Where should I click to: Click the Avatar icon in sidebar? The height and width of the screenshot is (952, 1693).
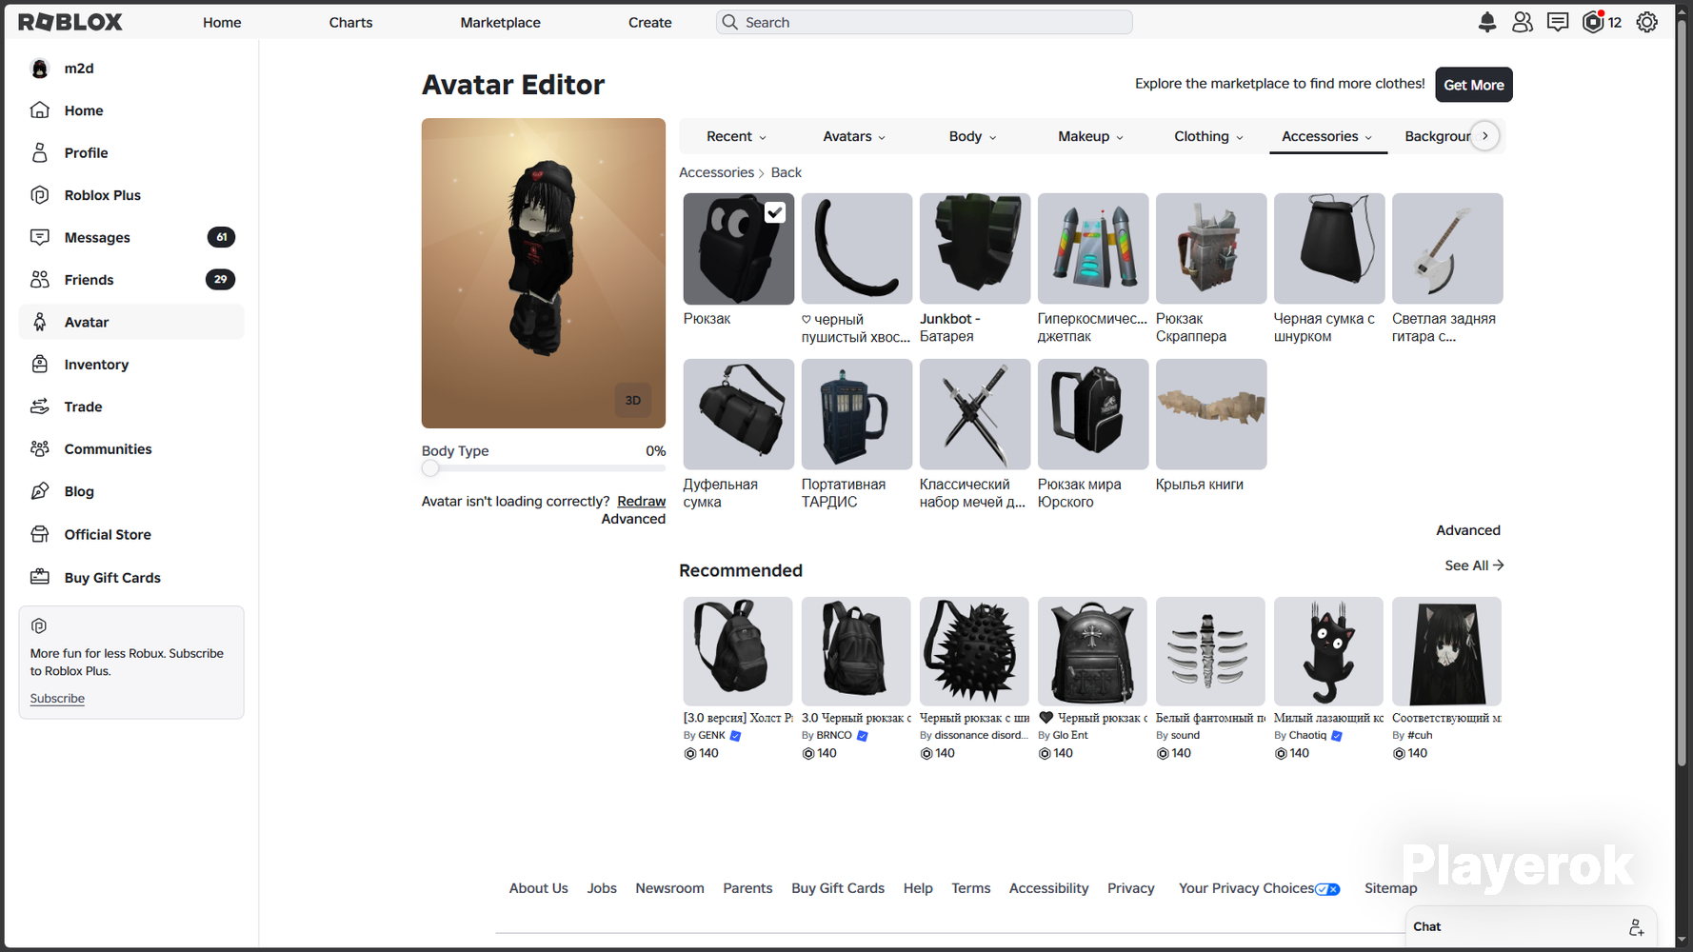tap(40, 322)
